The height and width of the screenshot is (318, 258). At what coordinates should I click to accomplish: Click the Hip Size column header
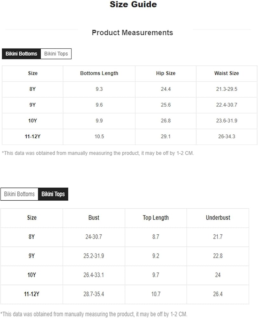[166, 73]
